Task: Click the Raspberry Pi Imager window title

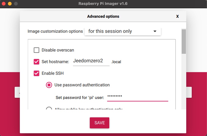Action: click(x=103, y=4)
